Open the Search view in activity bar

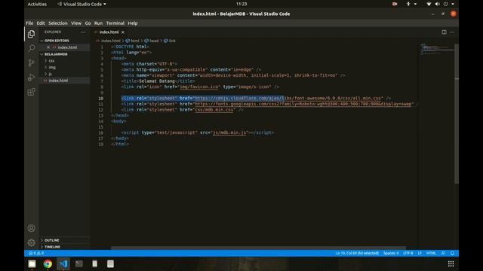31,48
